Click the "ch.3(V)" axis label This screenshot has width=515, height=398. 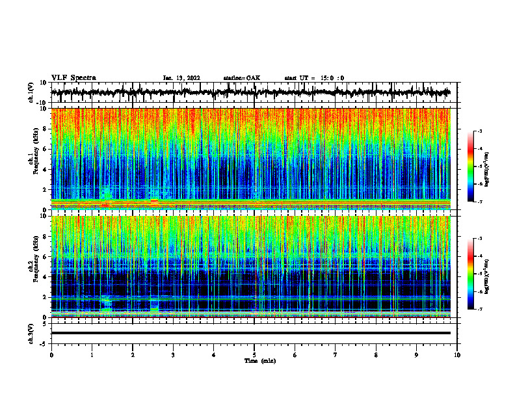31,334
